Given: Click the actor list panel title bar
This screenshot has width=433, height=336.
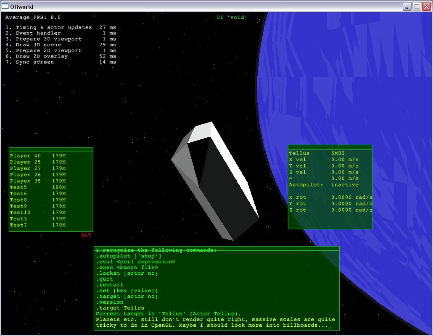Looking at the screenshot, I should (51, 150).
